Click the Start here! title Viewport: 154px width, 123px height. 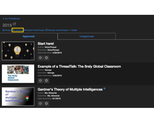coord(46,44)
